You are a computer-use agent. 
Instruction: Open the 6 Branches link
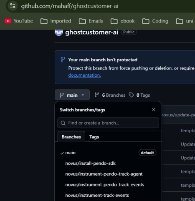pos(110,95)
